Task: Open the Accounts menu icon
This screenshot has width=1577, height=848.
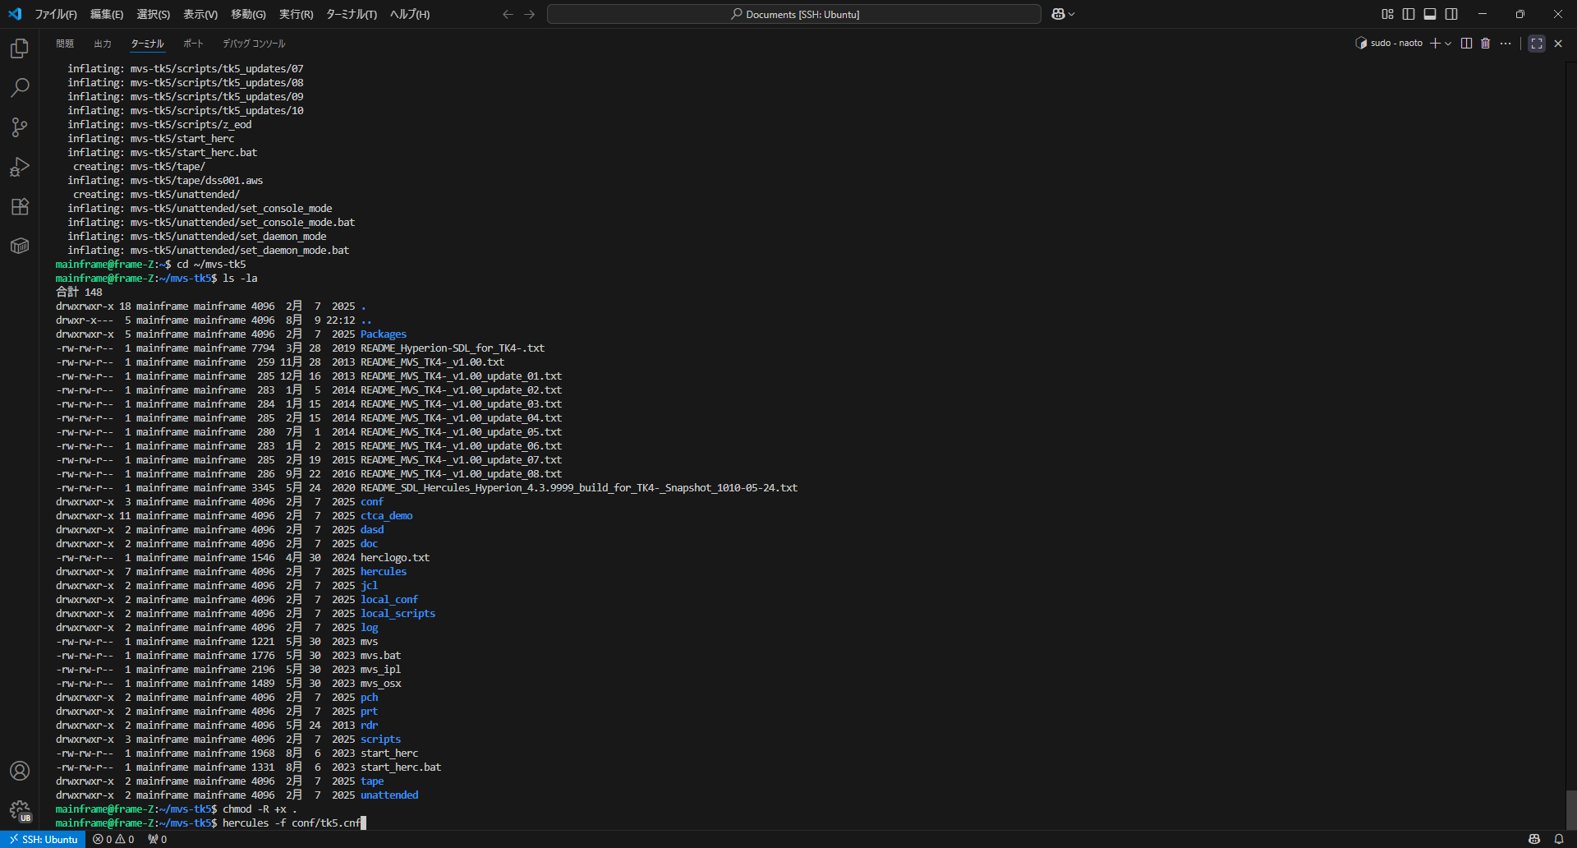Action: pyautogui.click(x=20, y=771)
